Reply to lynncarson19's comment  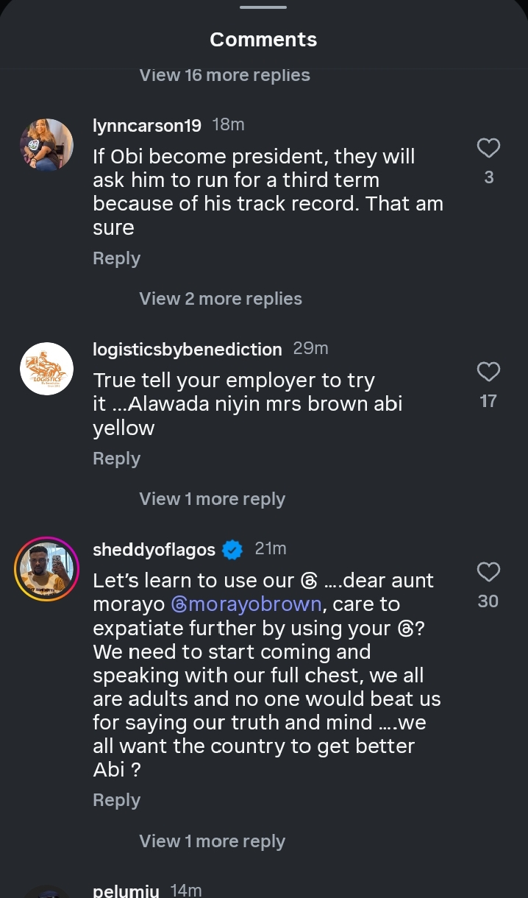[116, 258]
